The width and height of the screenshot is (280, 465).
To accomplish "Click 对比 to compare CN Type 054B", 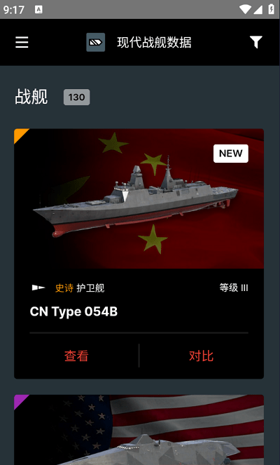I will click(202, 356).
